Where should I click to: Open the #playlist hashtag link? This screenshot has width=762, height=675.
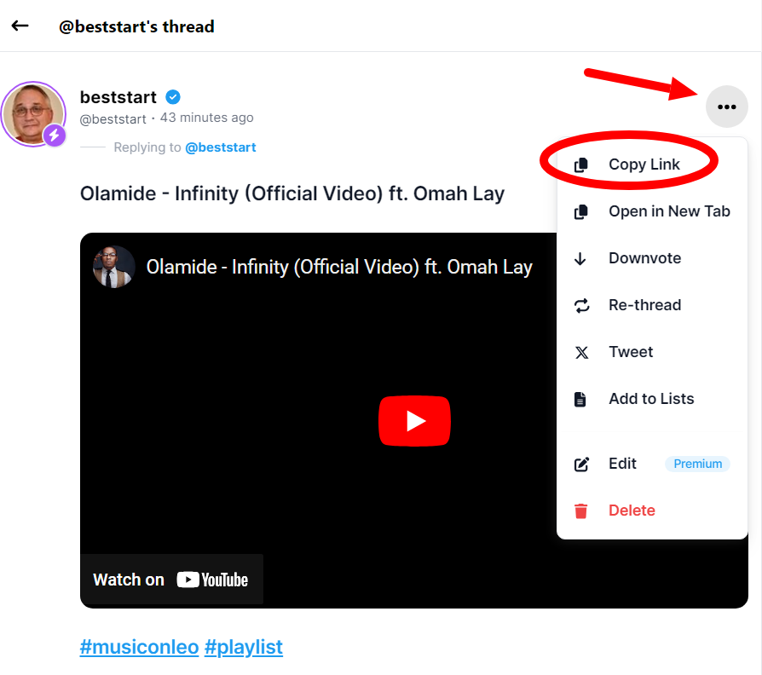[x=243, y=647]
